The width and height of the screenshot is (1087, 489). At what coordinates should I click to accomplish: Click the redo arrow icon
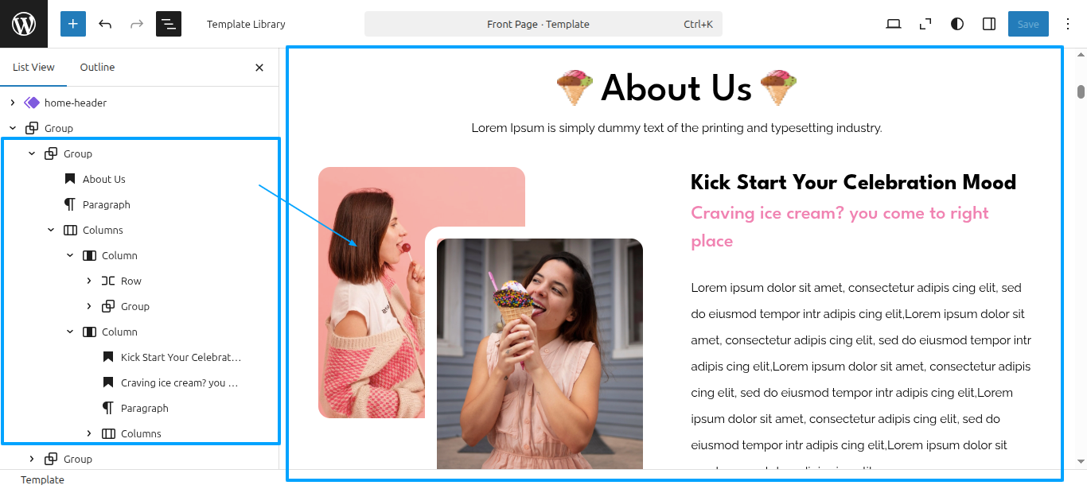coord(137,24)
